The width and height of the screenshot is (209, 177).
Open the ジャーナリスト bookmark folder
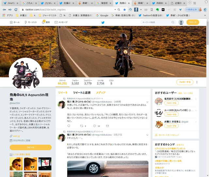[47, 15]
